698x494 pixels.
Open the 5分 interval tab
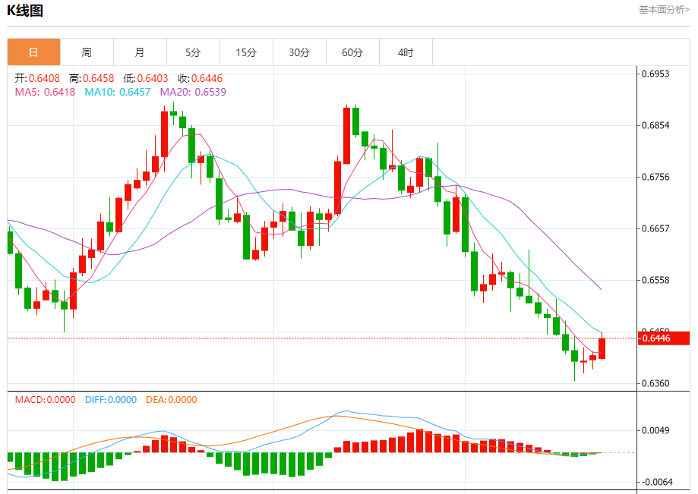193,52
